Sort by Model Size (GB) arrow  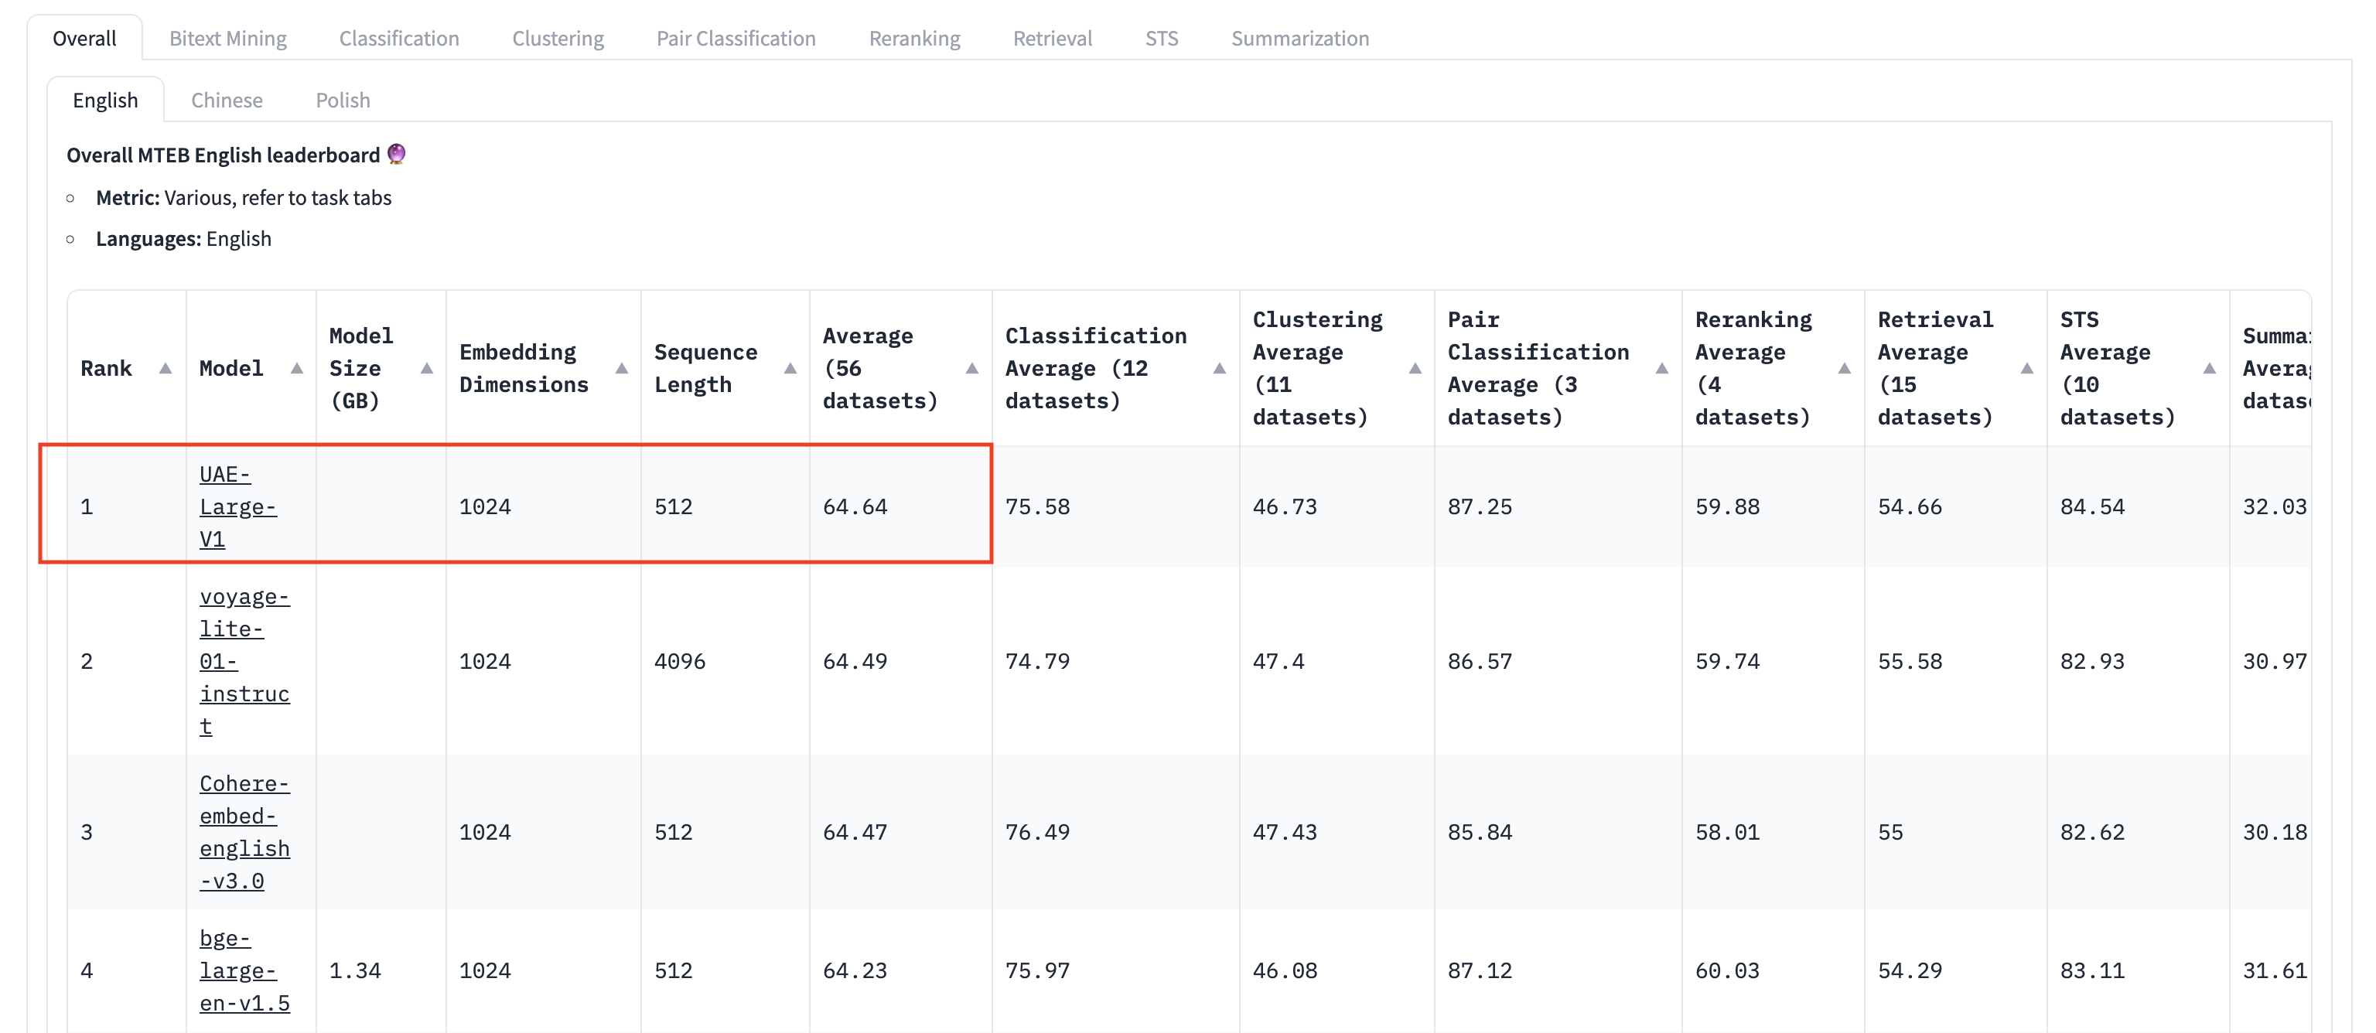(426, 369)
